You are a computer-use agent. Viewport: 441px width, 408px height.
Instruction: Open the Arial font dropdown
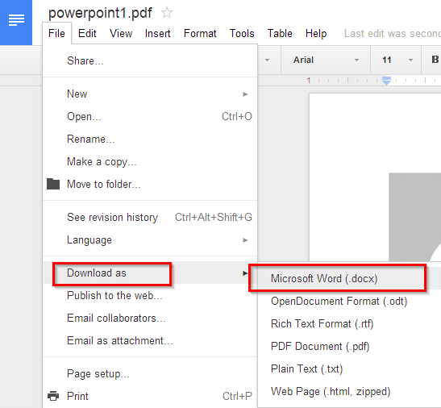(x=326, y=60)
